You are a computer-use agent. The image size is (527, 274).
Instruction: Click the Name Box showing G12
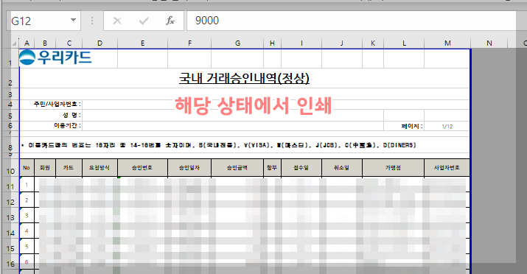43,21
